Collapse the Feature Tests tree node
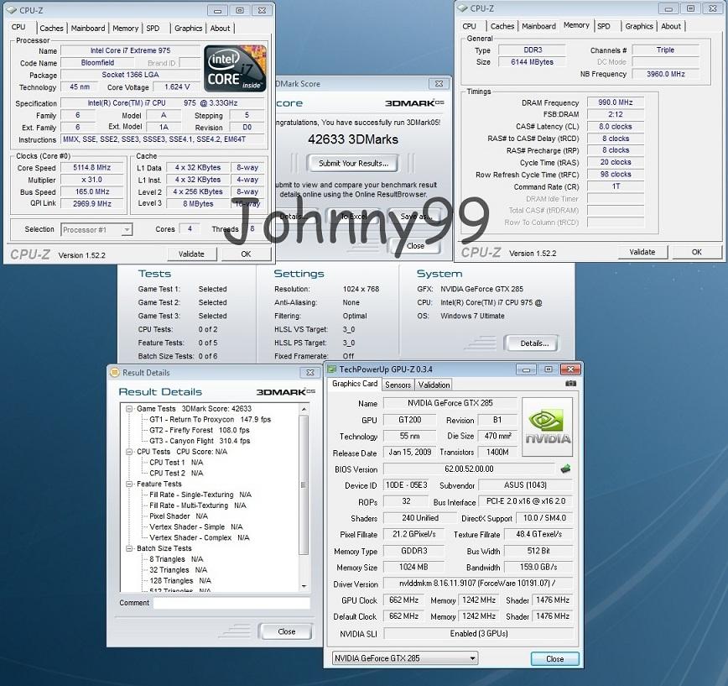728x686 pixels. click(x=128, y=484)
